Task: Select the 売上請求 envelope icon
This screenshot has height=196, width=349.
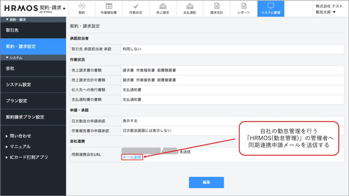Action: pyautogui.click(x=163, y=6)
